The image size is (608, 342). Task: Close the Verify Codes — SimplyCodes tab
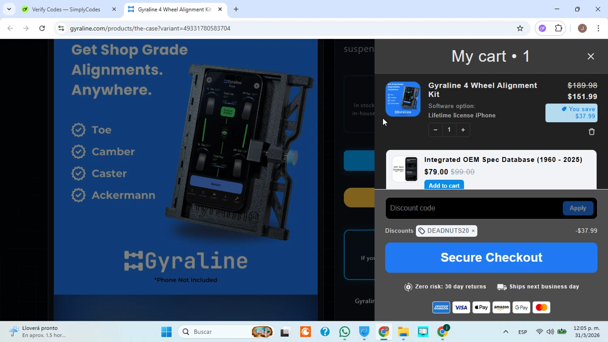[x=114, y=9]
